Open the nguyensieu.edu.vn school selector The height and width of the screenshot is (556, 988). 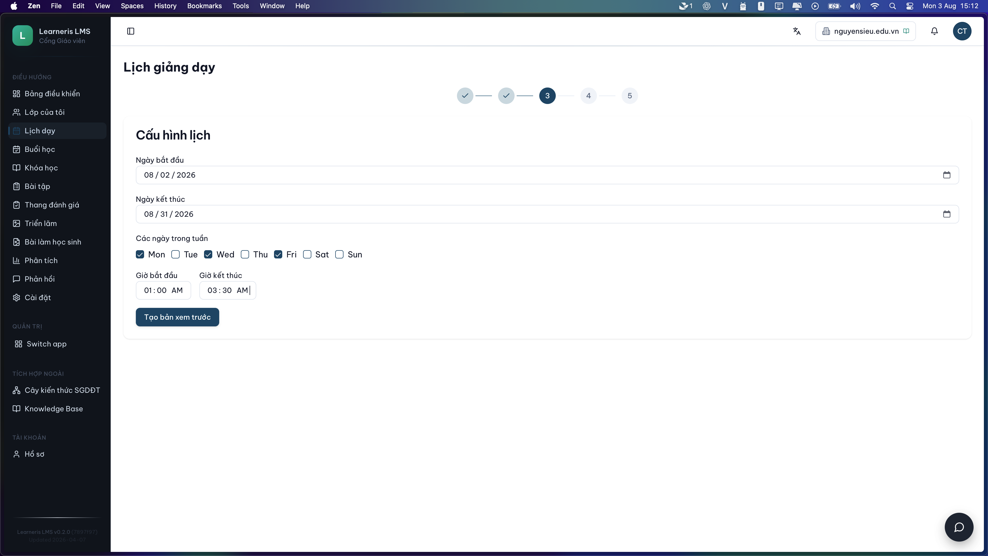[865, 31]
